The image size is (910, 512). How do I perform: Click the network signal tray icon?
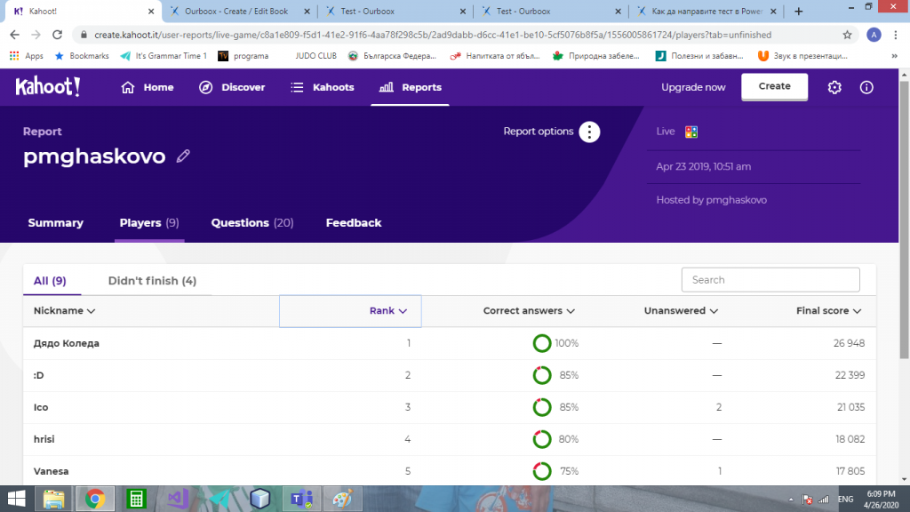pos(824,500)
